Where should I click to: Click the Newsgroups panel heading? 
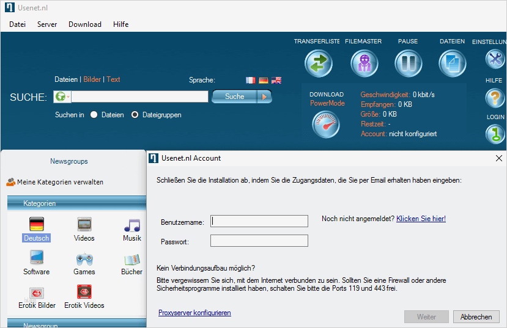pyautogui.click(x=69, y=161)
